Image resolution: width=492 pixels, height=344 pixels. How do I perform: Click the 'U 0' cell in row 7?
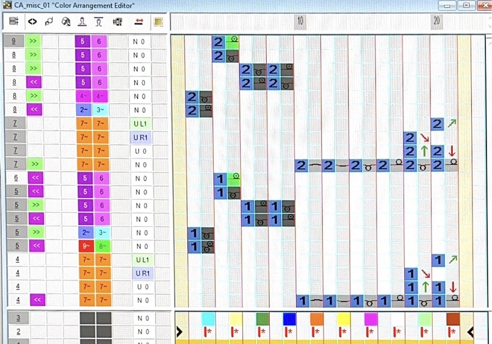(x=140, y=151)
